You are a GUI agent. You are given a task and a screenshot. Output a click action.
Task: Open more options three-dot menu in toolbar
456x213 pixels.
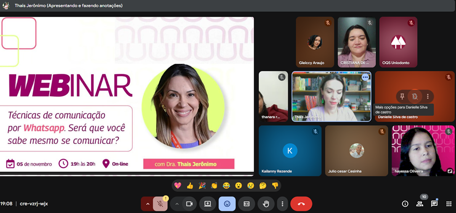pyautogui.click(x=282, y=204)
